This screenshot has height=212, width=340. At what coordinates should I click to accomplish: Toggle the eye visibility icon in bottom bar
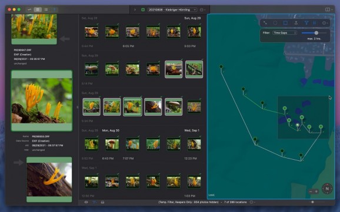click(x=86, y=202)
